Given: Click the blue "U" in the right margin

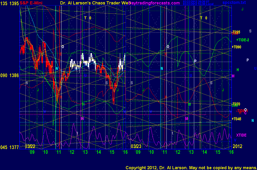Looking at the screenshot, I should pos(255,69).
